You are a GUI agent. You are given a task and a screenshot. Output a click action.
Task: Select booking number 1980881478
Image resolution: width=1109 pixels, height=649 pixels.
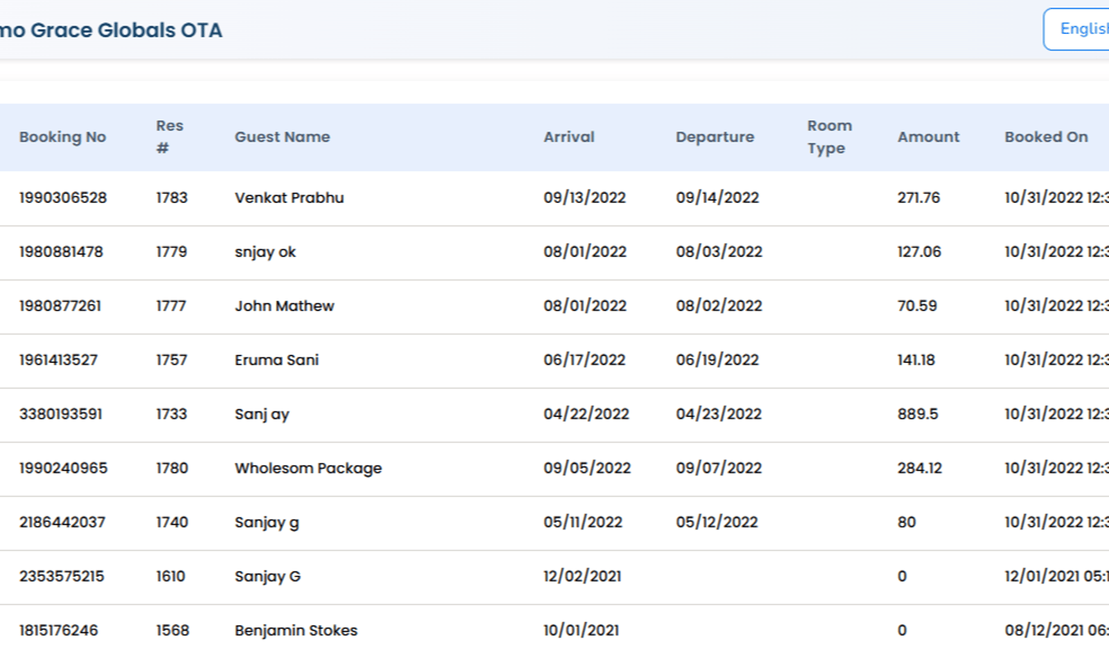tap(61, 251)
